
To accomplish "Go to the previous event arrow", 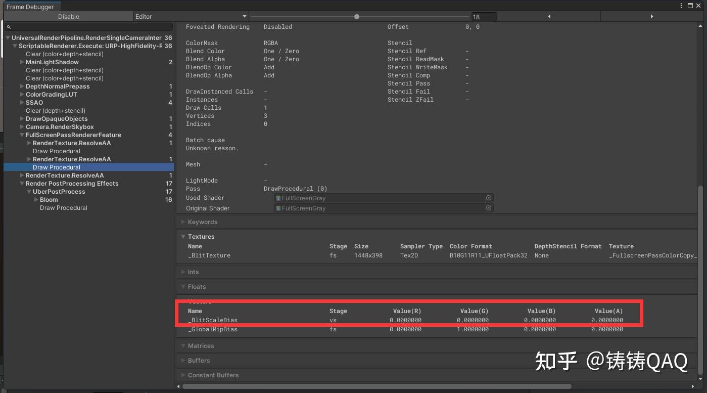I will pyautogui.click(x=549, y=17).
